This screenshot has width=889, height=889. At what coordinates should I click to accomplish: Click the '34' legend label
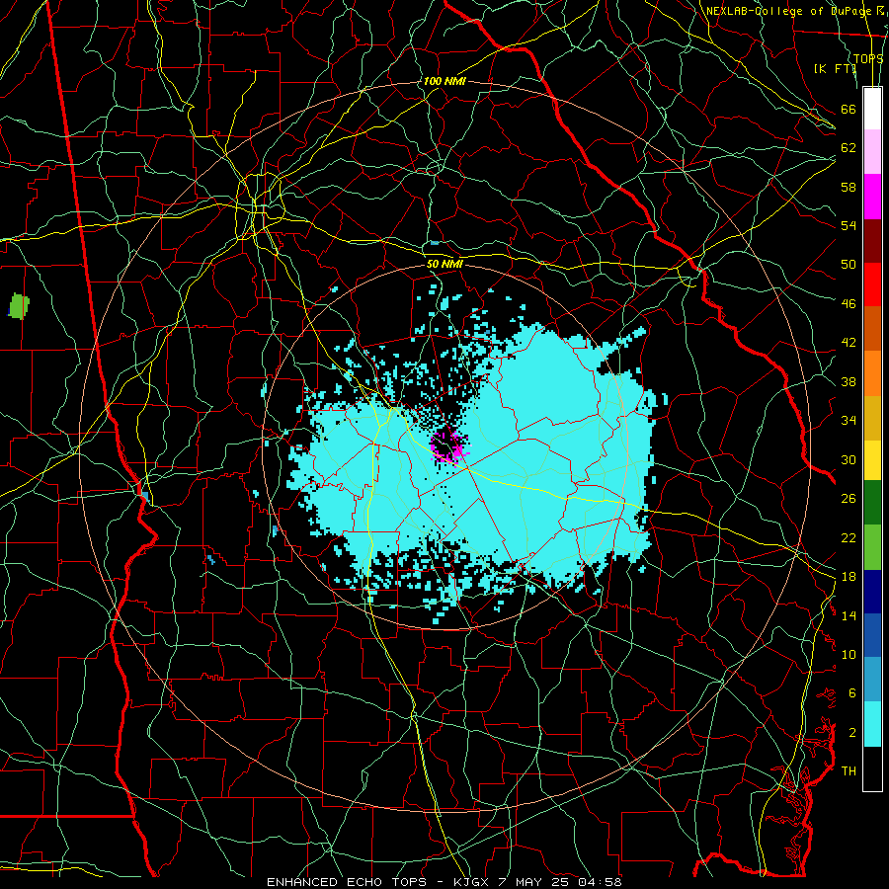(x=849, y=421)
